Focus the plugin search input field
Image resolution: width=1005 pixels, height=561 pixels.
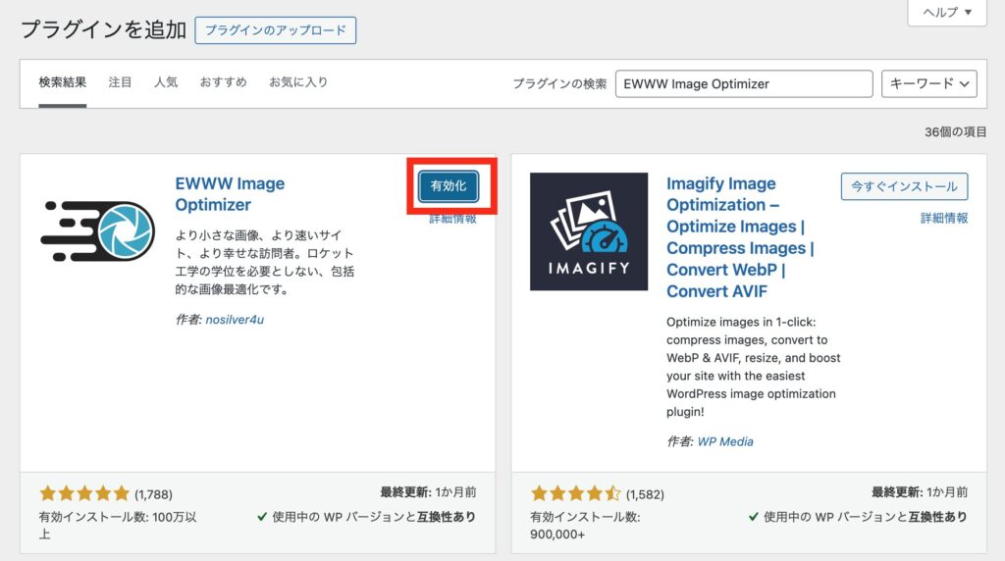point(744,84)
